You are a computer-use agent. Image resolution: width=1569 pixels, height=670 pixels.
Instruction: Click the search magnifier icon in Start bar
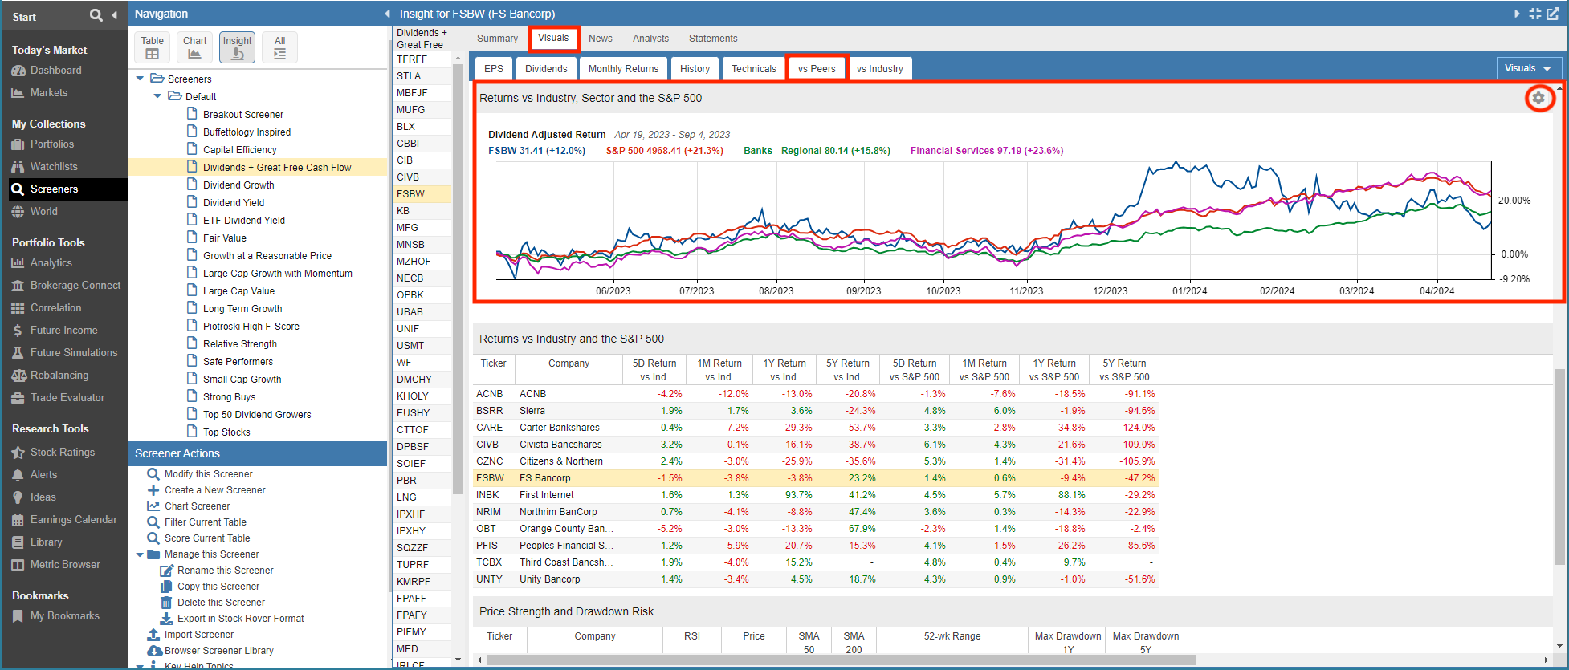pos(96,15)
